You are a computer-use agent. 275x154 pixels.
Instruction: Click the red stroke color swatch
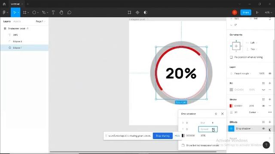coord(231,106)
